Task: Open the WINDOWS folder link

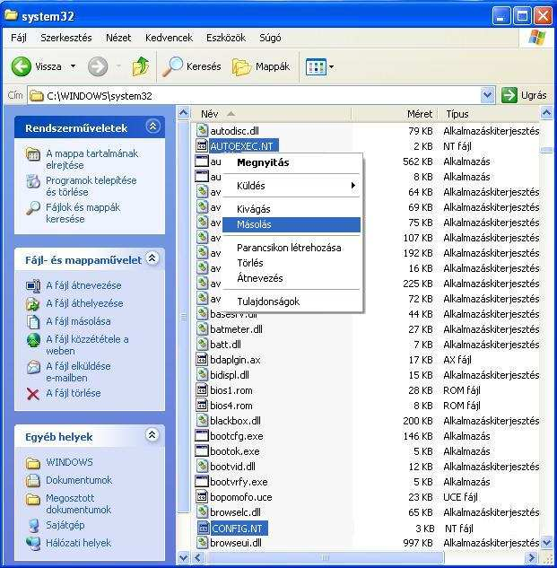Action: (x=69, y=462)
